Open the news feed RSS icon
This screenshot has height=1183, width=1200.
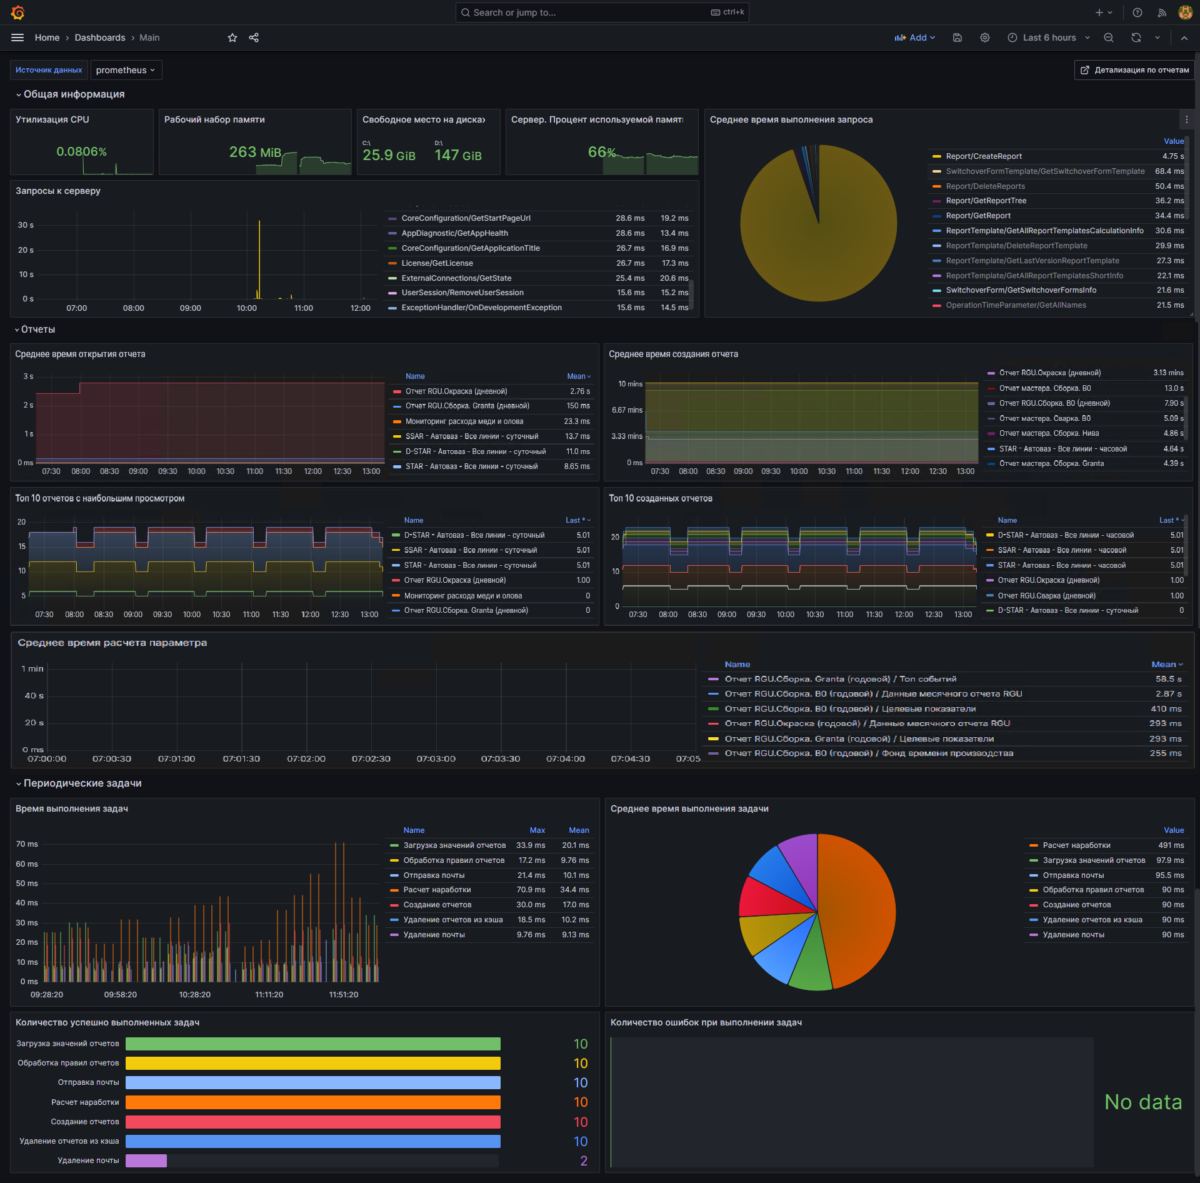[1162, 13]
